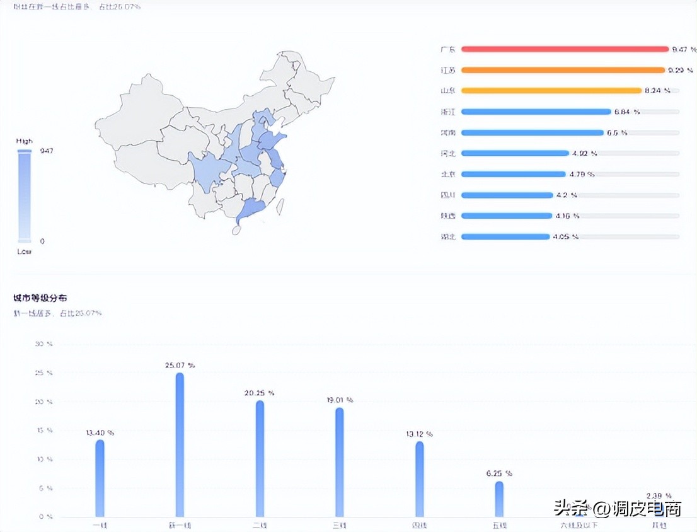Screen dimensions: 697x532
Task: Select the 一线 tab label on the axis
Action: 101,524
